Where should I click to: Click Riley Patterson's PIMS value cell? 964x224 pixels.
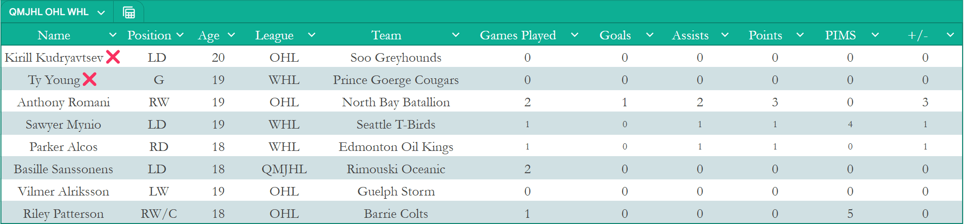[x=850, y=214]
